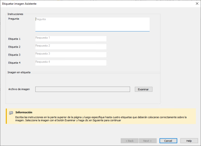Close the Etiquetar imagen Asistente dialog

coord(197,4)
